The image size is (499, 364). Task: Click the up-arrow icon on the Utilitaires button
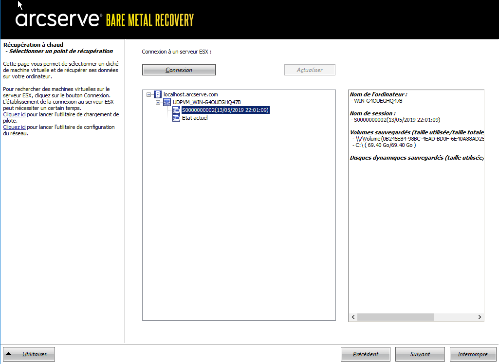click(x=9, y=354)
